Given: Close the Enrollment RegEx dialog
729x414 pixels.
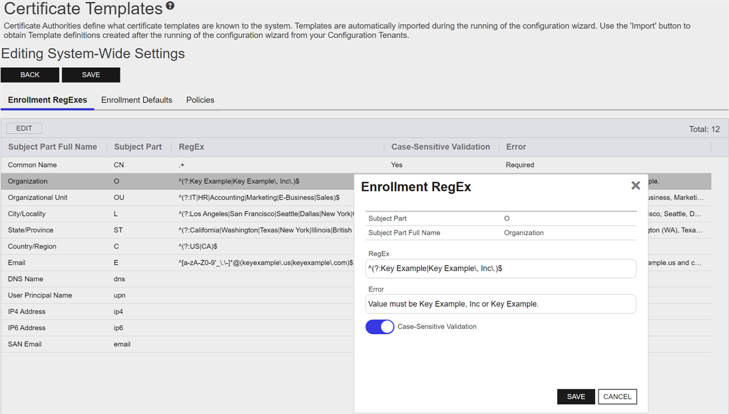Looking at the screenshot, I should (635, 186).
